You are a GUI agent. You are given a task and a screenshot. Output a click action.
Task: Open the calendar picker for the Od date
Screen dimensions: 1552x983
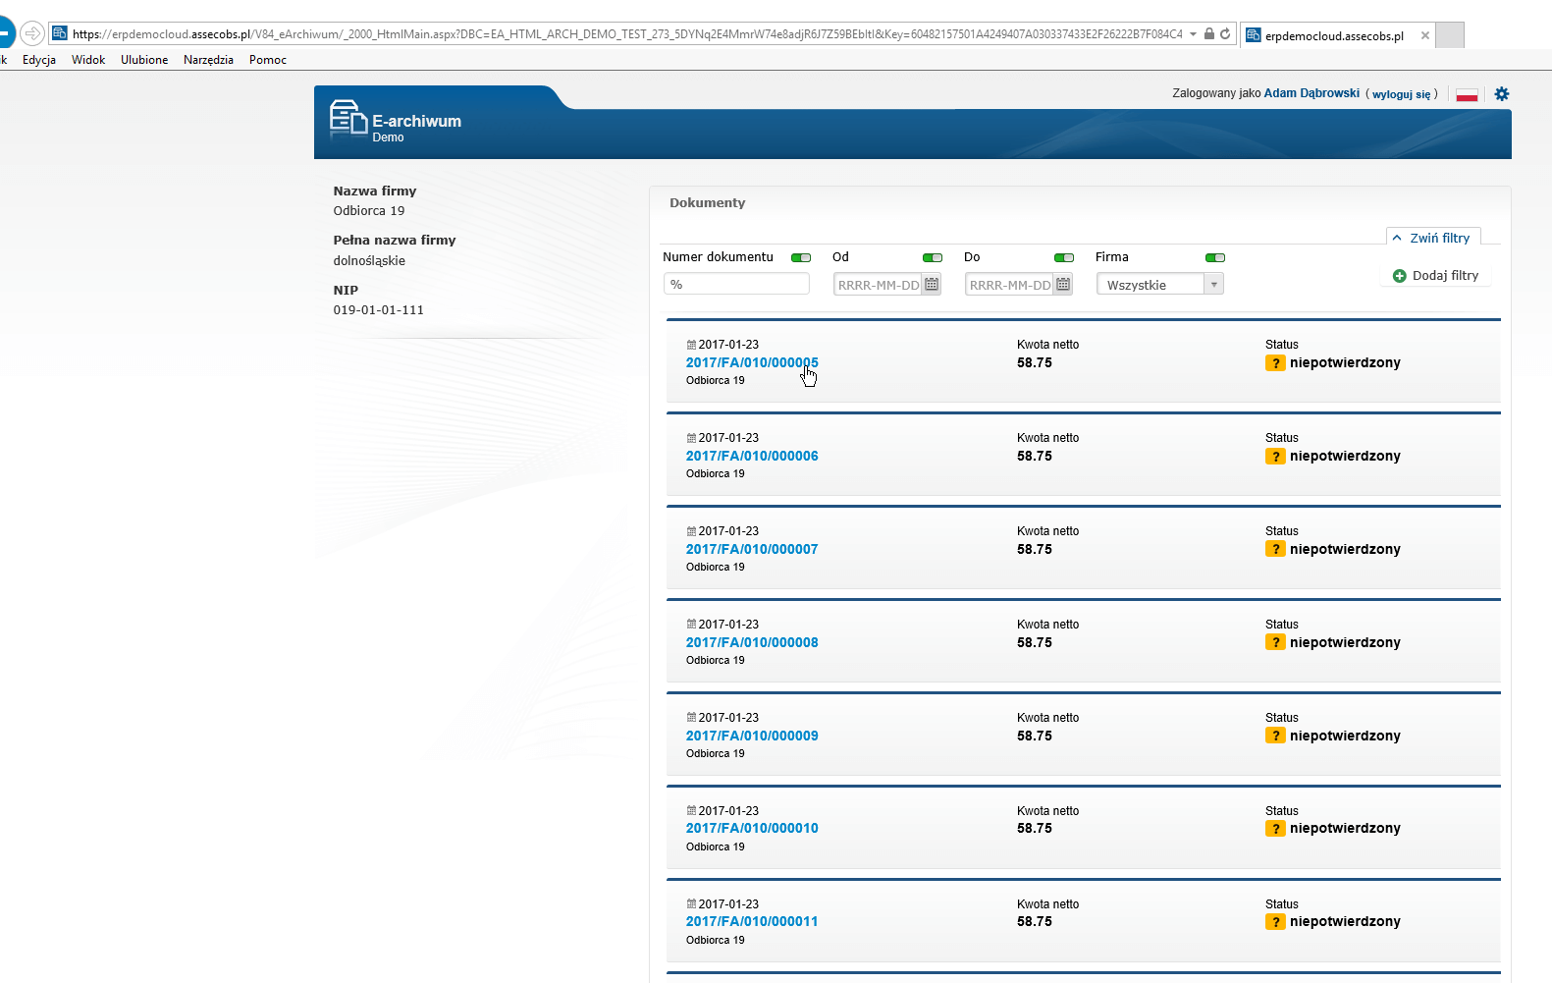pos(932,285)
